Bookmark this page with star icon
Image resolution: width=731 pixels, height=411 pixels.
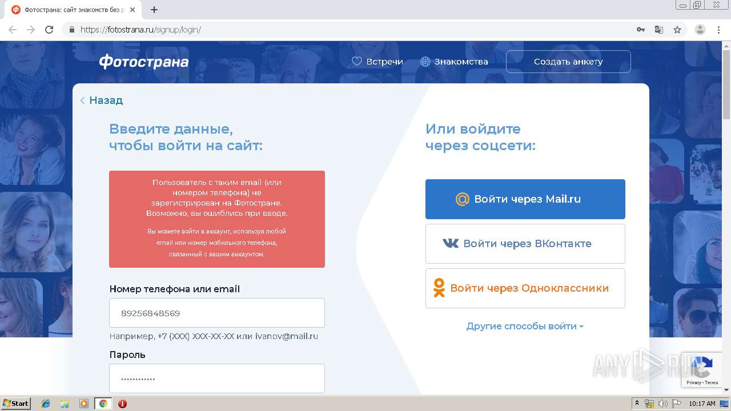tap(677, 30)
